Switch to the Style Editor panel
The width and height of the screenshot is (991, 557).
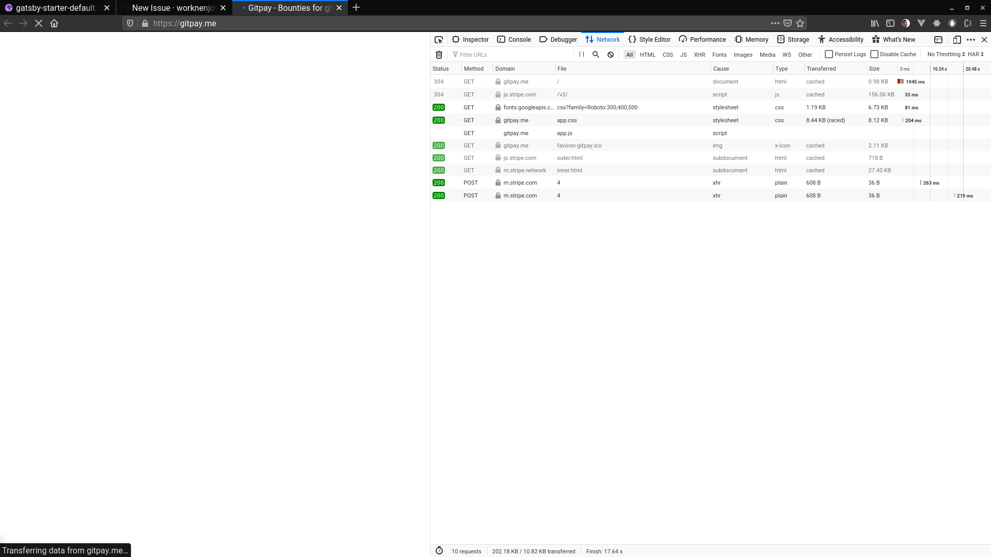(x=649, y=40)
